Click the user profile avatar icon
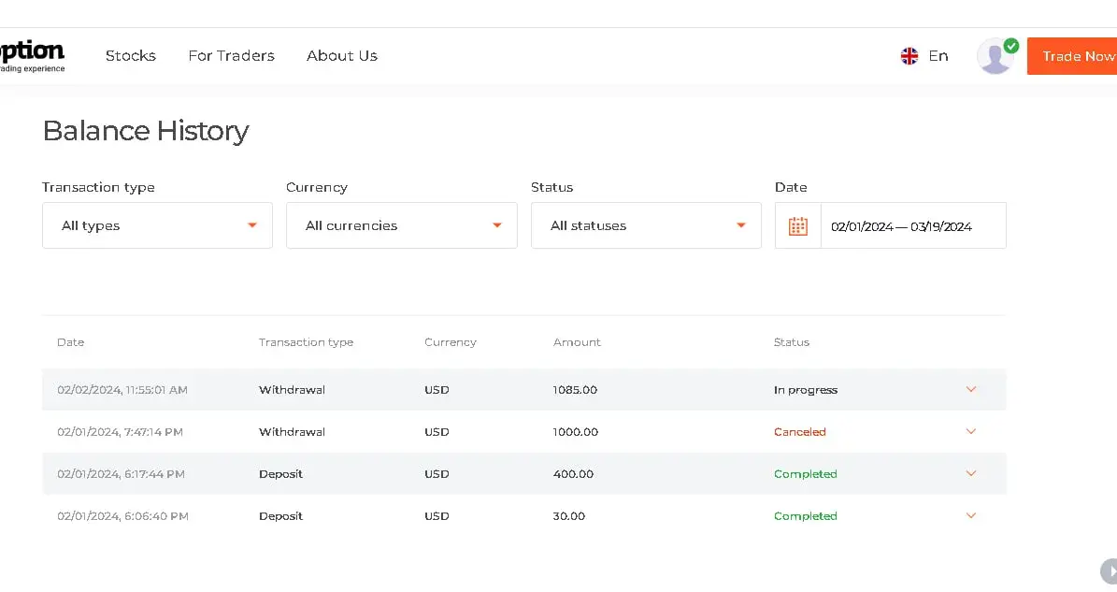 click(994, 57)
